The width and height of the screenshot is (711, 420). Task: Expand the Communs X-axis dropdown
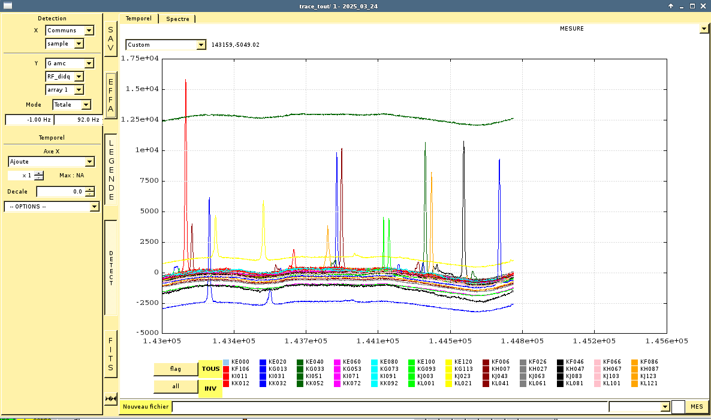click(89, 31)
